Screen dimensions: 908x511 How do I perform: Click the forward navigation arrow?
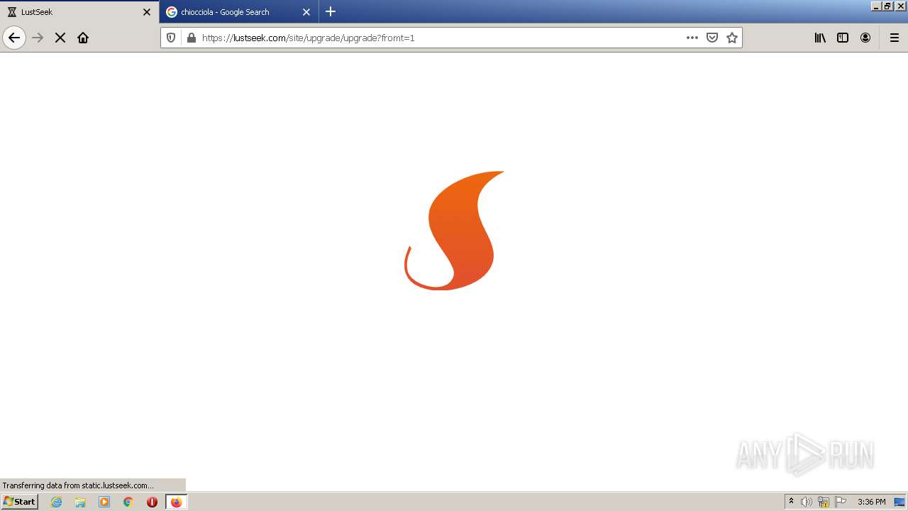click(38, 38)
